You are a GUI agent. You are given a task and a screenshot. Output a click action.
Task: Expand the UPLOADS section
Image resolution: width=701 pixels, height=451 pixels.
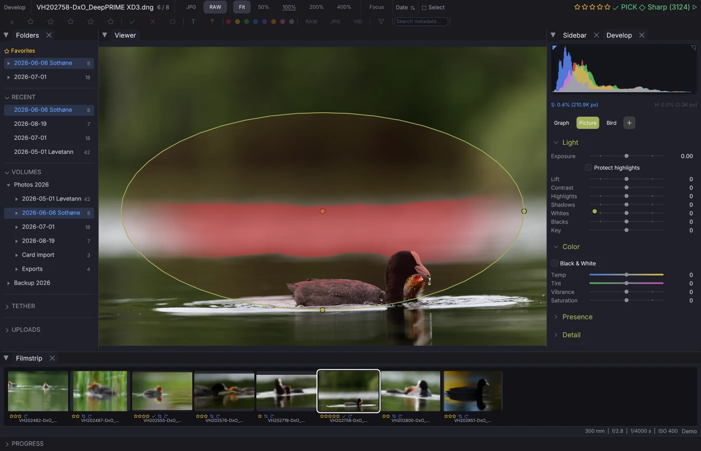pos(7,330)
